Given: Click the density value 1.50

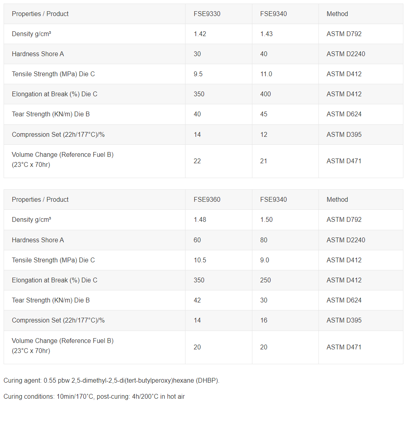Looking at the screenshot, I should pos(266,220).
